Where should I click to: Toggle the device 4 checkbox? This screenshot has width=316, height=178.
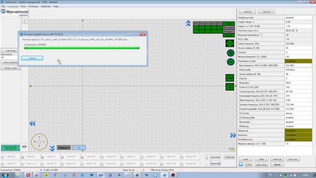[63, 157]
